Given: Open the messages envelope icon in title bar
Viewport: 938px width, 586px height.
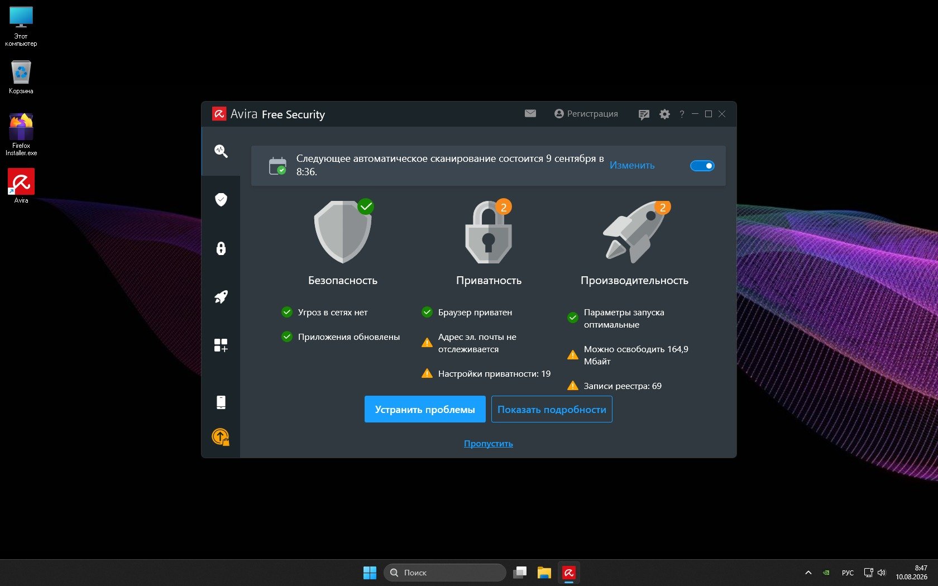Looking at the screenshot, I should [x=530, y=114].
